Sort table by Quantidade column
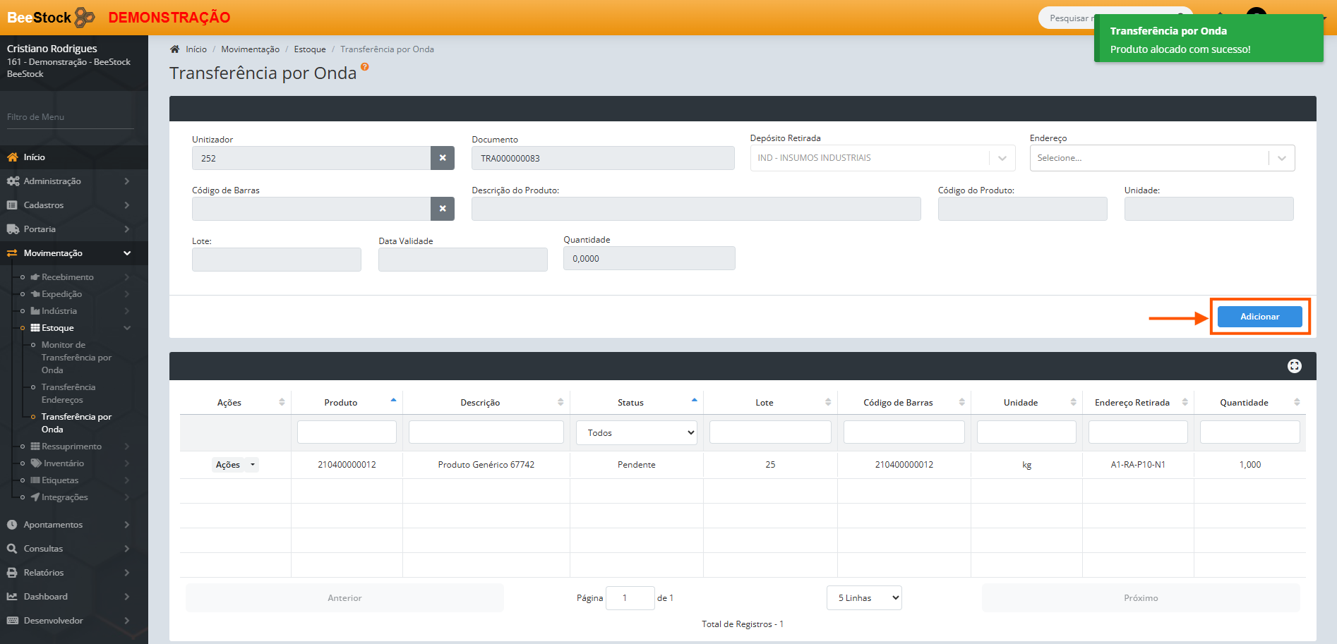This screenshot has height=644, width=1337. pyautogui.click(x=1296, y=402)
